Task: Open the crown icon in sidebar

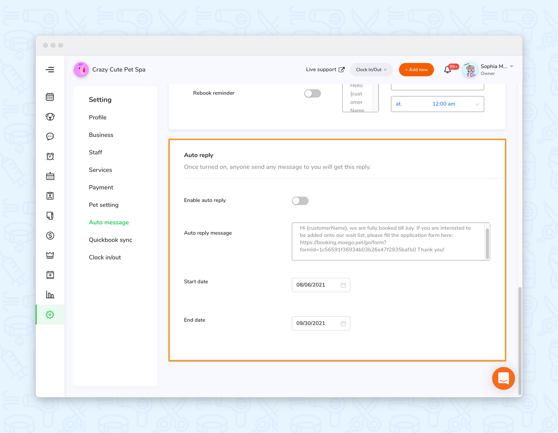Action: pos(50,255)
